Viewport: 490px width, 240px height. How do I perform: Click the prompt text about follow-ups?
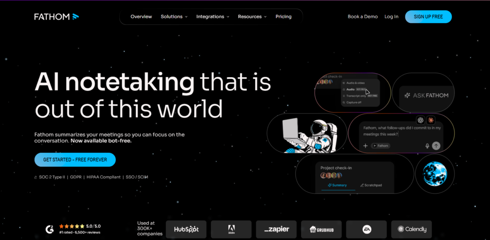point(402,131)
